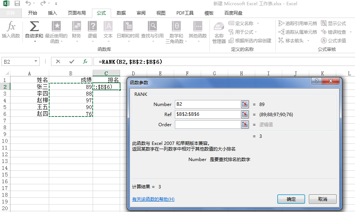Expand the Error Checking dropdown arrow
This screenshot has width=355, height=212.
tap(350, 32)
